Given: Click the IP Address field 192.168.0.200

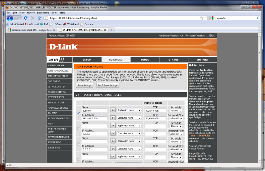Looking at the screenshot, I should coord(95,119).
